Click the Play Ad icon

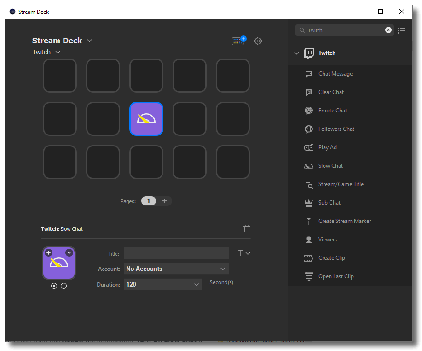tap(309, 147)
